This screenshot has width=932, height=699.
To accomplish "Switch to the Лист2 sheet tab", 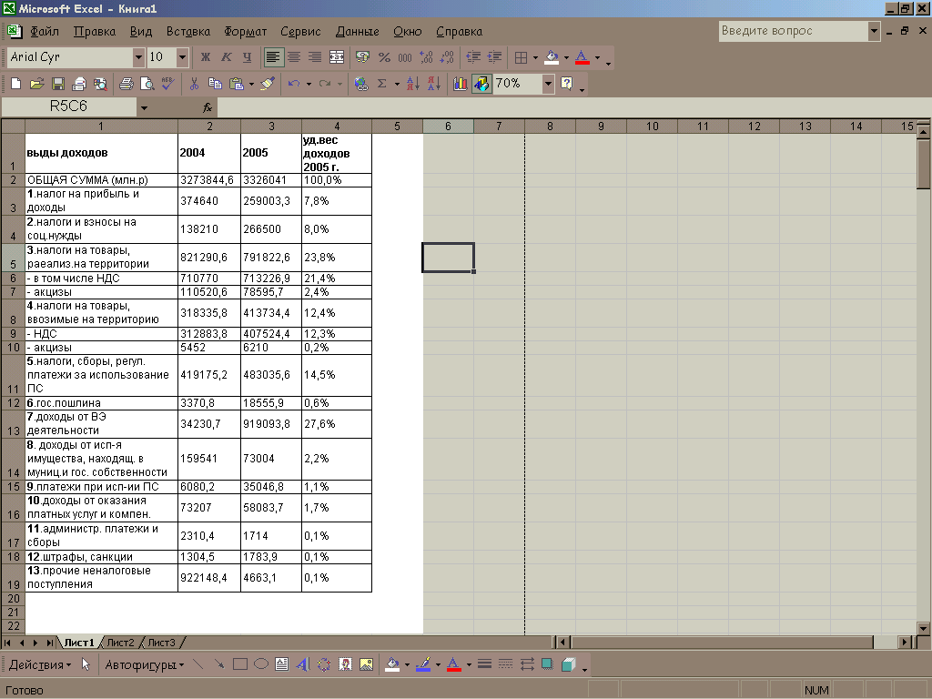I will pos(121,643).
